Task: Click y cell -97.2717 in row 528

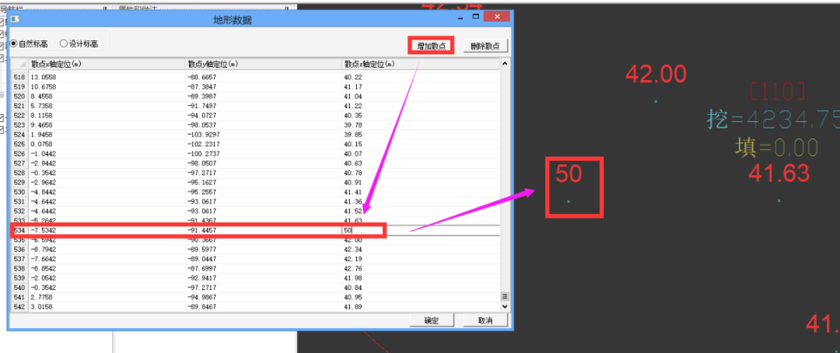Action: pos(263,173)
